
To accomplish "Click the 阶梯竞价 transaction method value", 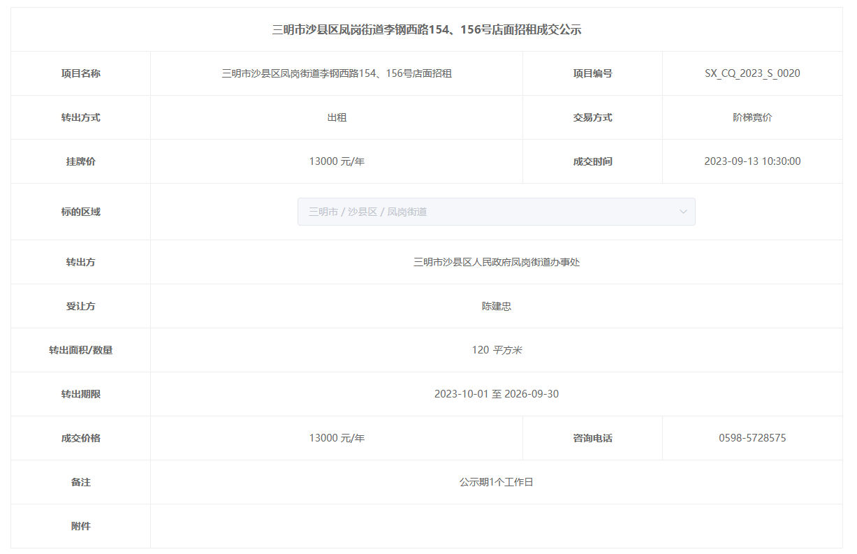I will click(x=752, y=117).
